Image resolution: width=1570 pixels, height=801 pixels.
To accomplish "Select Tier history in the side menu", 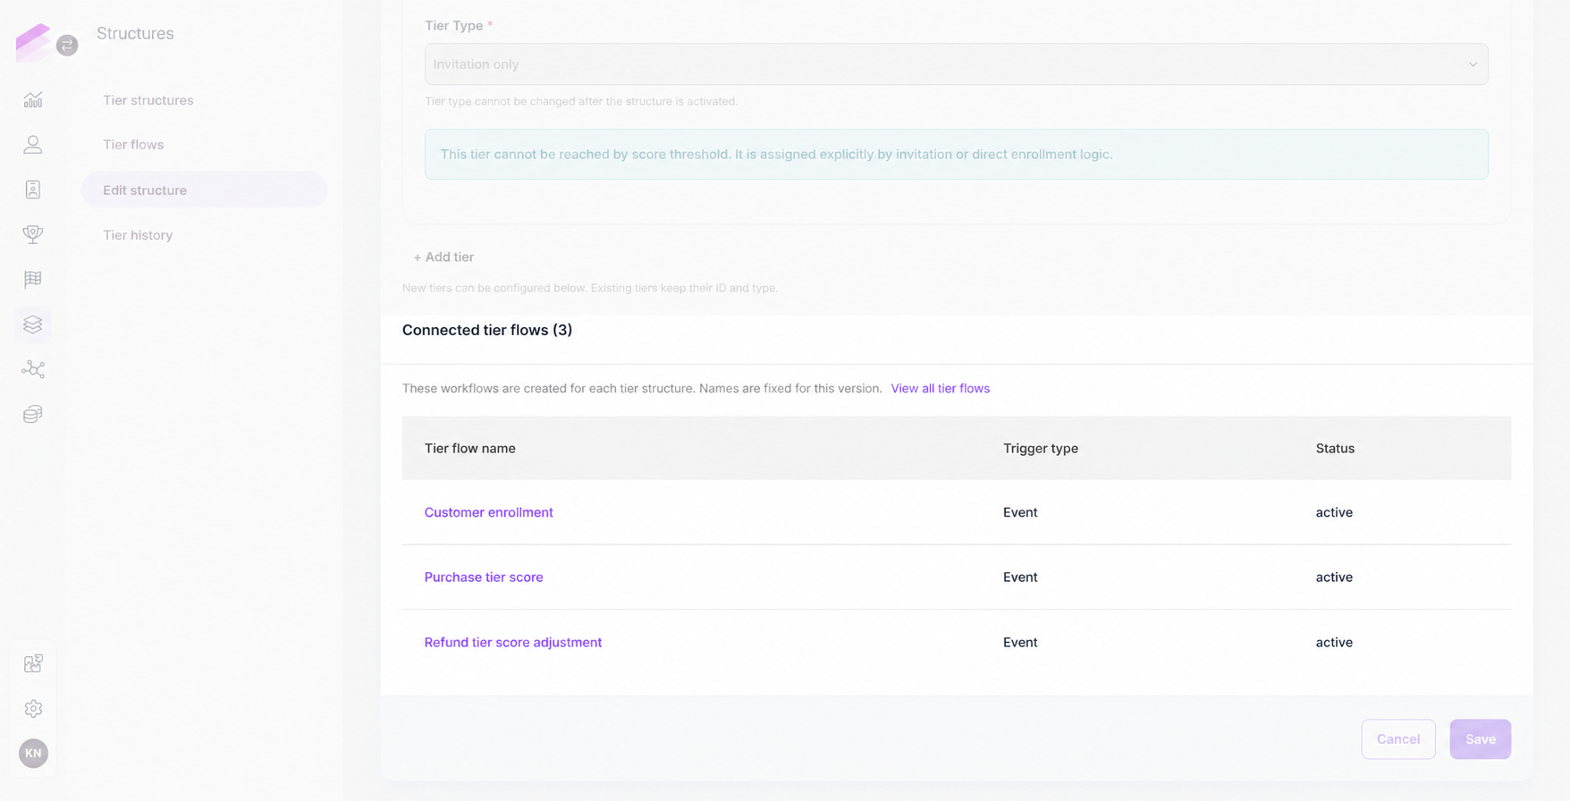I will pyautogui.click(x=138, y=235).
